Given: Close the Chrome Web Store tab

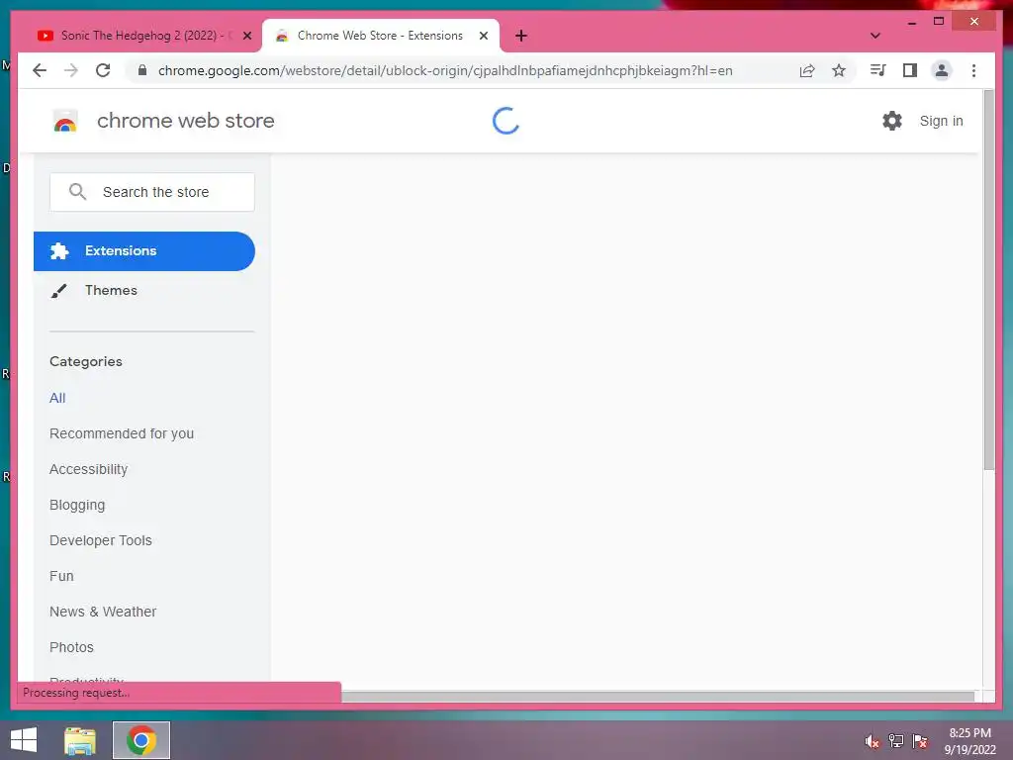Looking at the screenshot, I should (x=483, y=36).
